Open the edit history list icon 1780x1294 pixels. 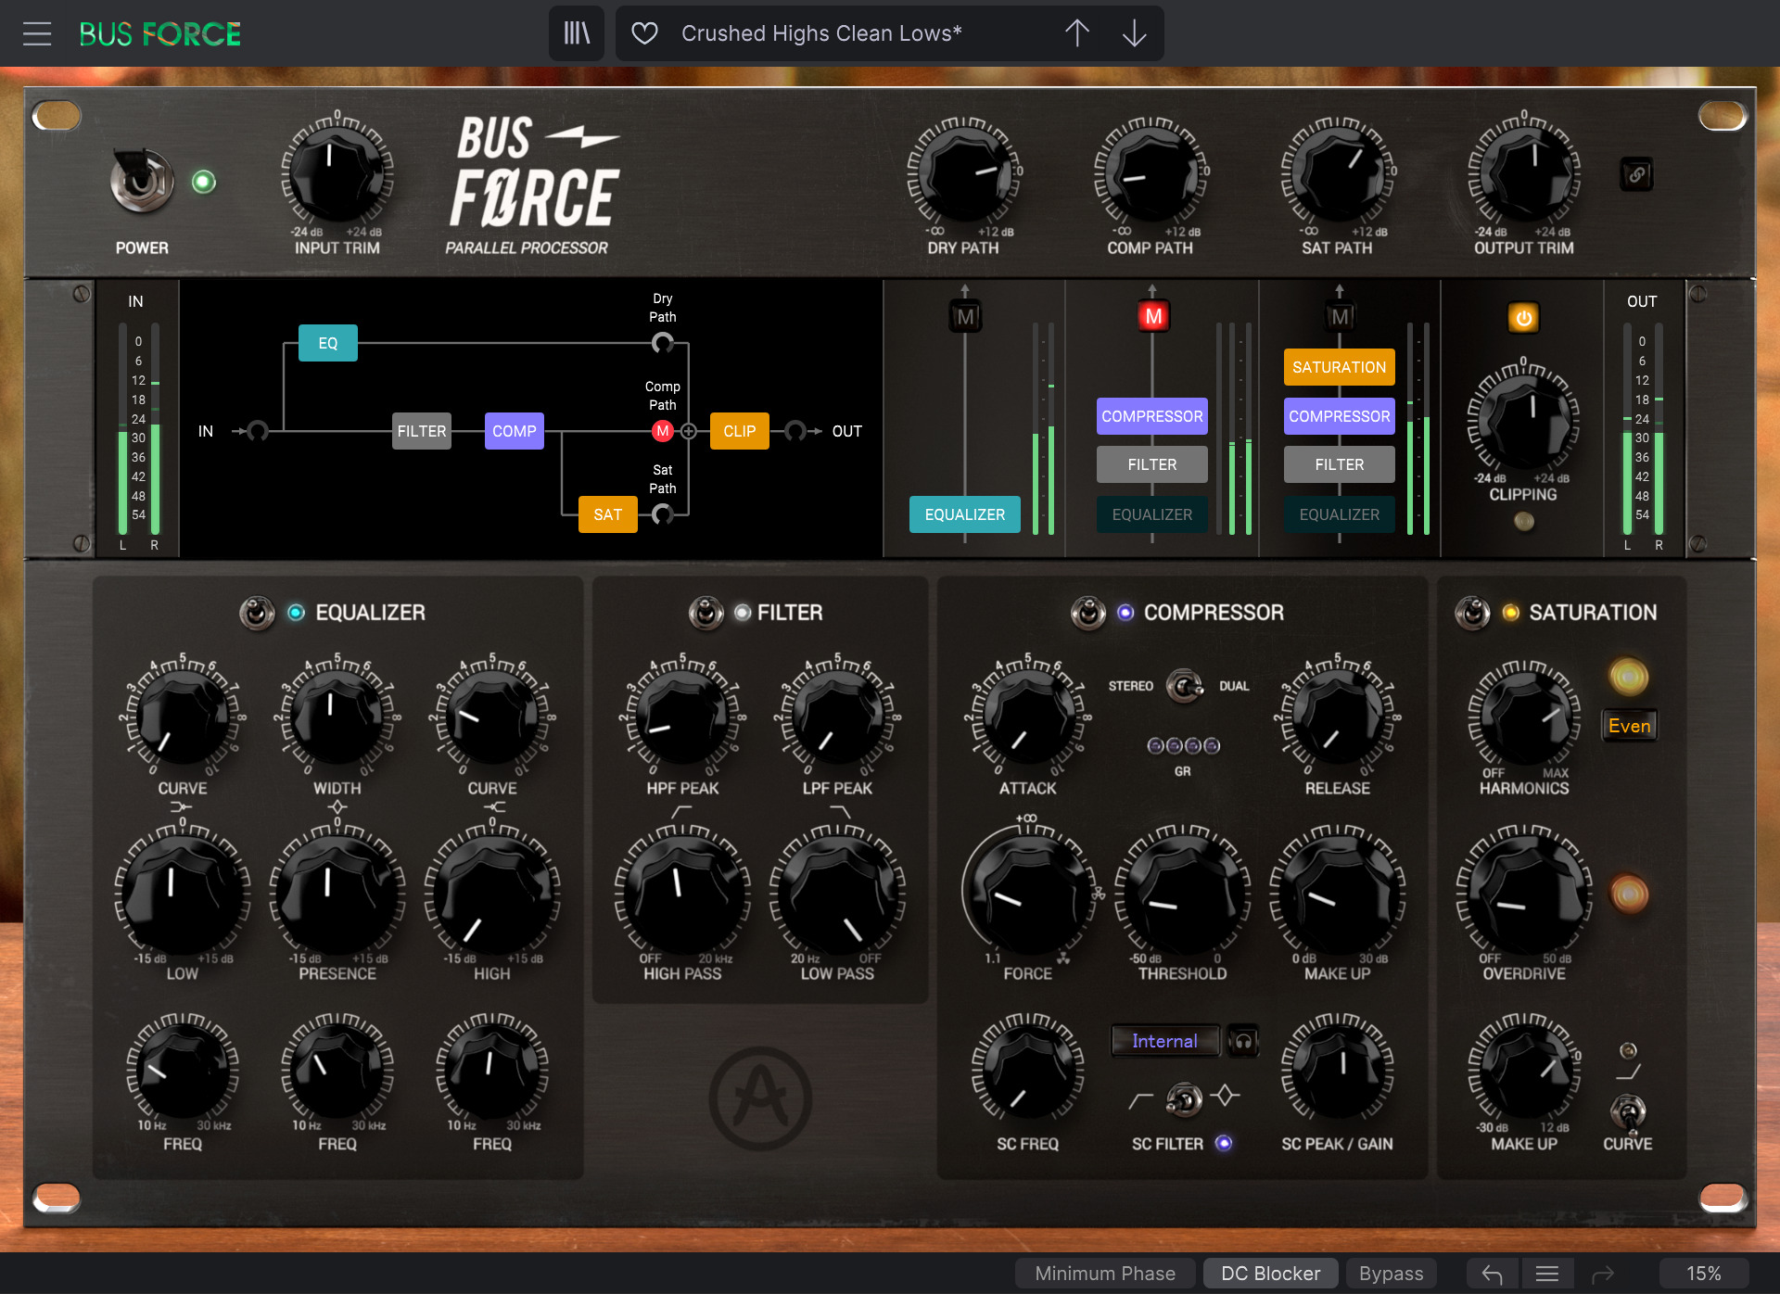point(1546,1274)
